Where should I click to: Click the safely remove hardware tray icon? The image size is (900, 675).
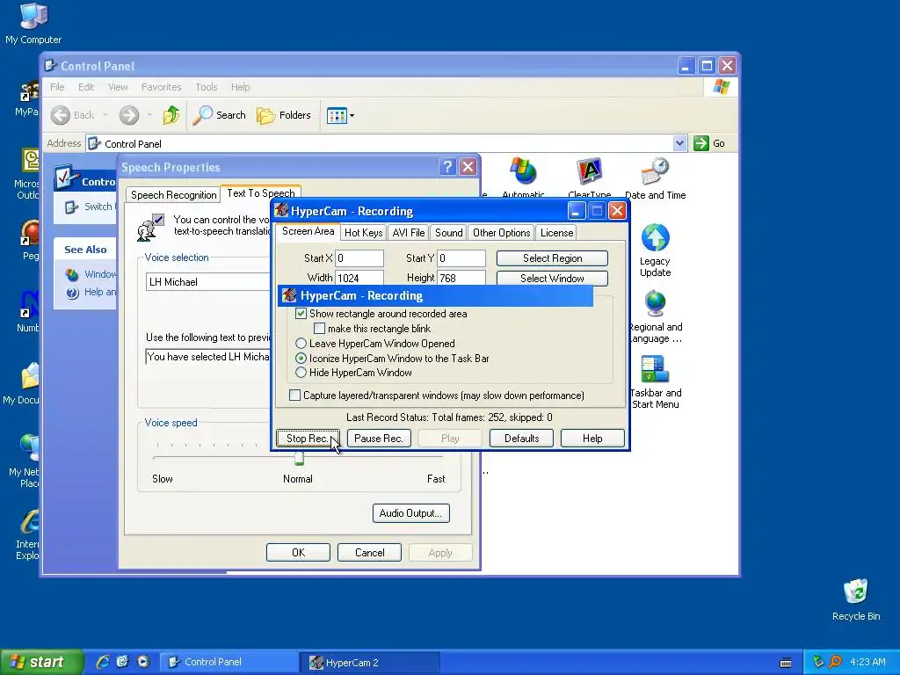[x=818, y=662]
